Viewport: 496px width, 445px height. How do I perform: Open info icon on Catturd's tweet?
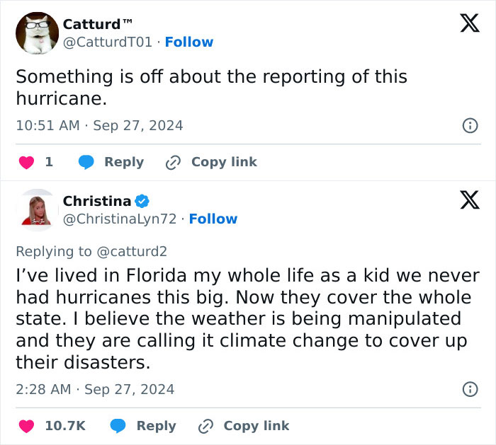[x=469, y=126]
